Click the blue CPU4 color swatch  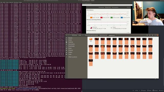122,18
